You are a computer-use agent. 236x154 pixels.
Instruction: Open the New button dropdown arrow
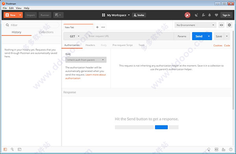coord(20,15)
